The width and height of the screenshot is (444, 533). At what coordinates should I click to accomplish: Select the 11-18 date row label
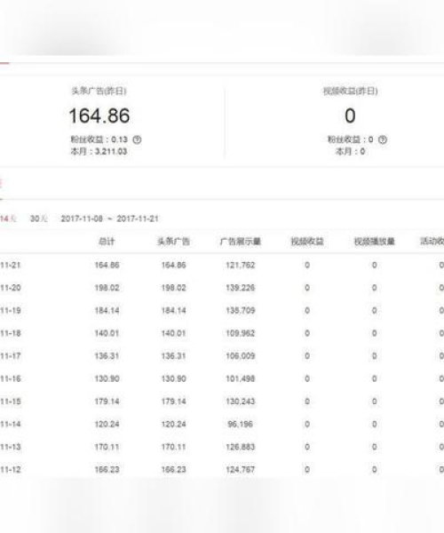(x=11, y=333)
